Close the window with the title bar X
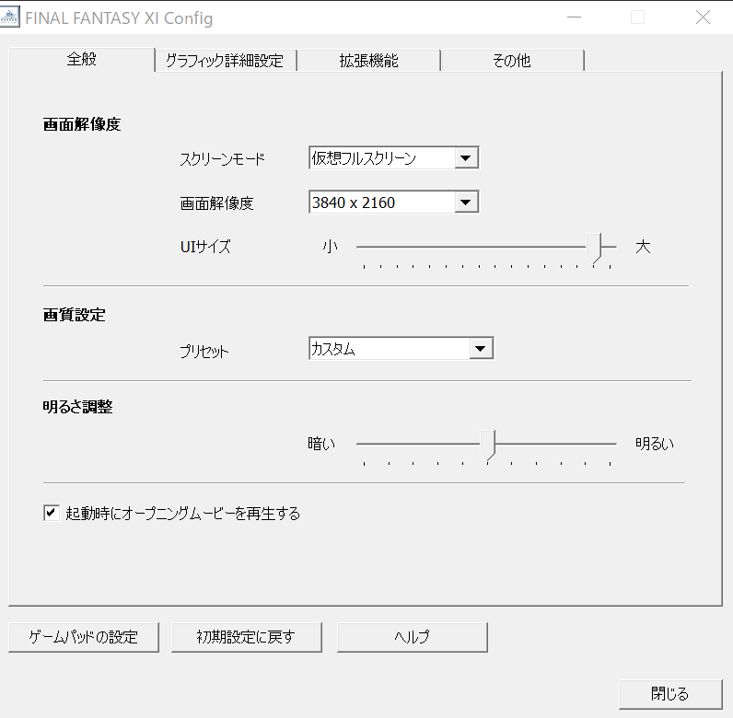The width and height of the screenshot is (733, 718). [703, 18]
